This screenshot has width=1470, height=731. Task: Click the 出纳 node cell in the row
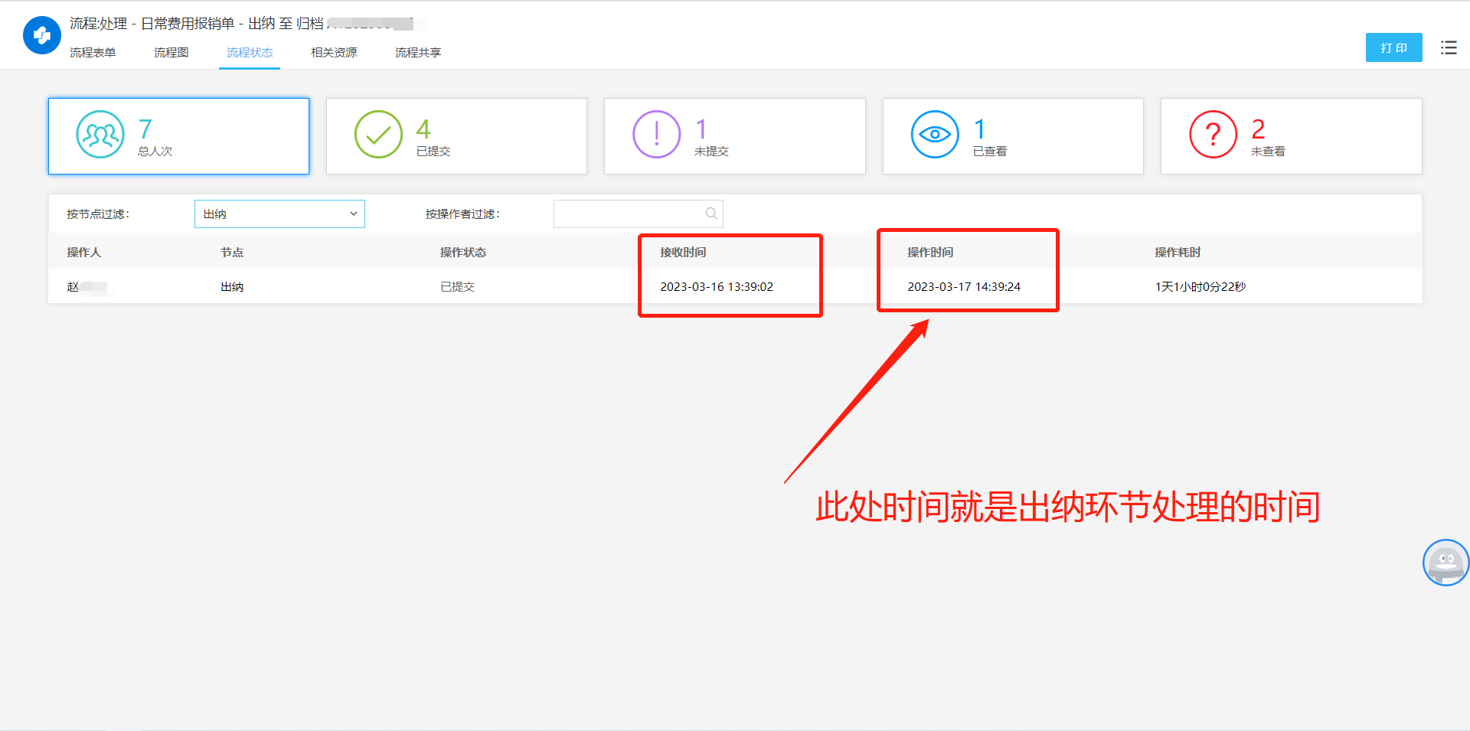click(232, 287)
